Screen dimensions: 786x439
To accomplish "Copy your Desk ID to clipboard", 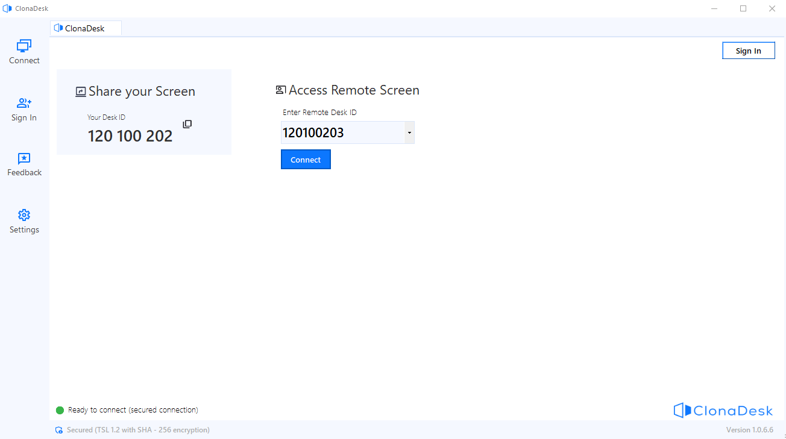I will 187,124.
